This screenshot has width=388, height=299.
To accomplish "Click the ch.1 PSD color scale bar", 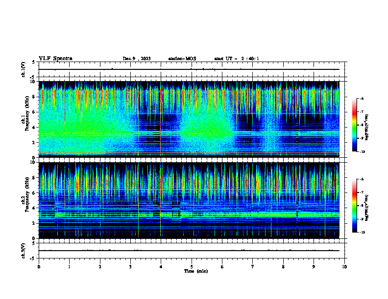I will coord(355,125).
